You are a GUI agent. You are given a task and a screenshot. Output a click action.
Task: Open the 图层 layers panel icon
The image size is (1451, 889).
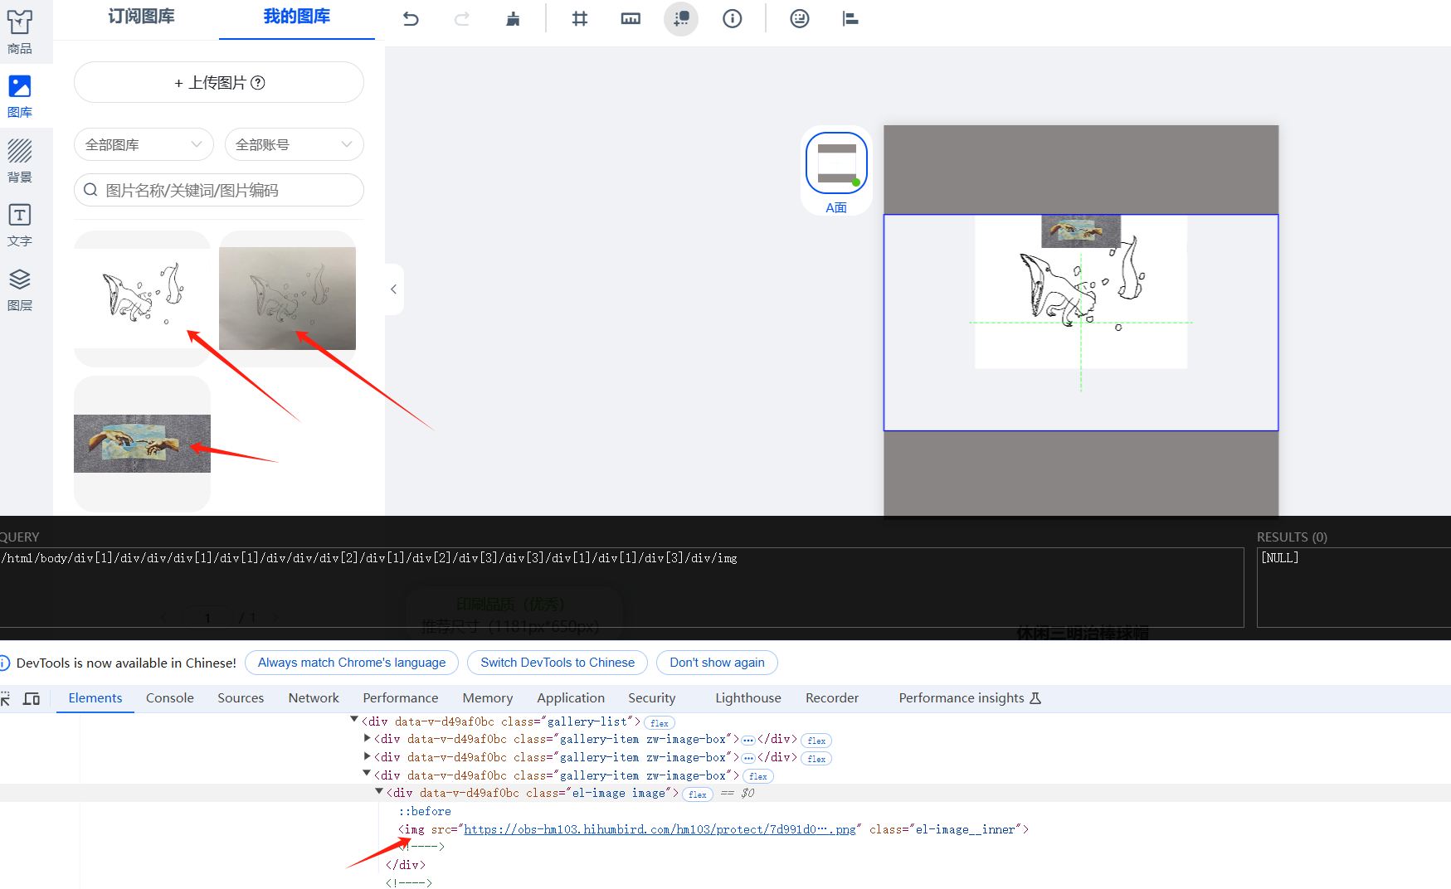20,289
